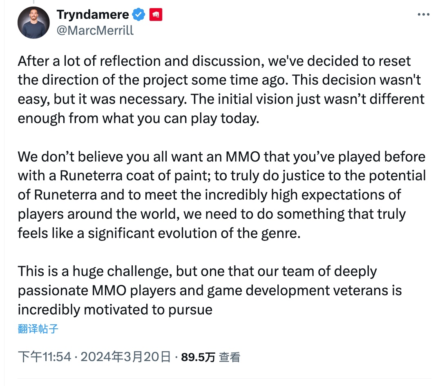
Task: Click the 89.5万 view count number
Action: (x=198, y=357)
